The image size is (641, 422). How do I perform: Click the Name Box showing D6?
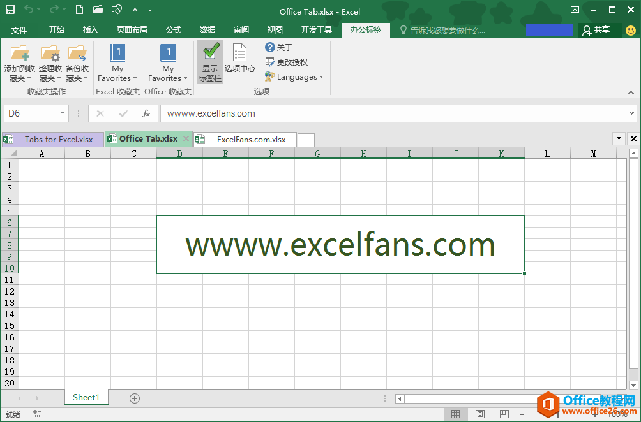31,113
